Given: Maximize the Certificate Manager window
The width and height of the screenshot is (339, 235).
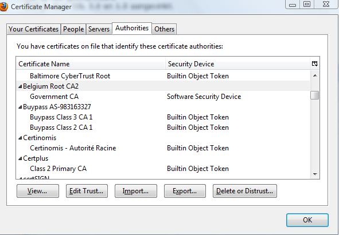Looking at the screenshot, I should pyautogui.click(x=307, y=5).
